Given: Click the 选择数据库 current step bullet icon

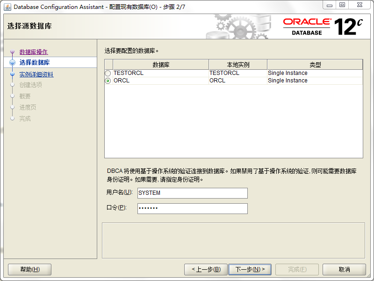Looking at the screenshot, I should pyautogui.click(x=13, y=62).
